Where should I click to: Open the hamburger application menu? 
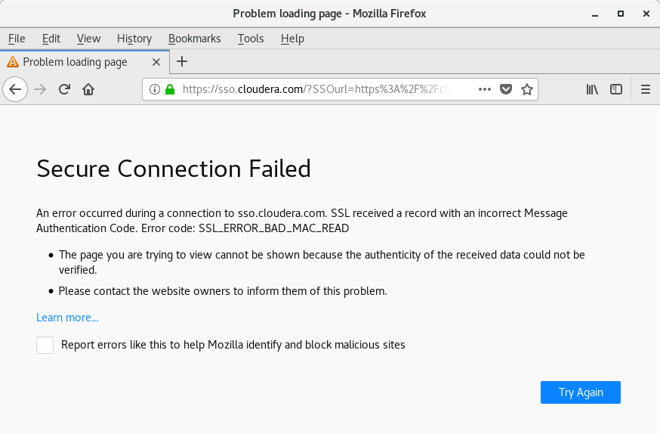tap(646, 89)
